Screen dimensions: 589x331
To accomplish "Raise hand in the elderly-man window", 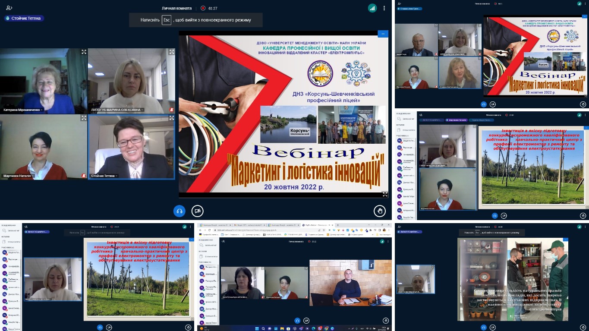I will [583, 104].
